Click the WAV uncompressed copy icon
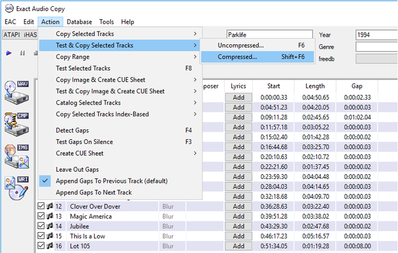 pos(16,93)
